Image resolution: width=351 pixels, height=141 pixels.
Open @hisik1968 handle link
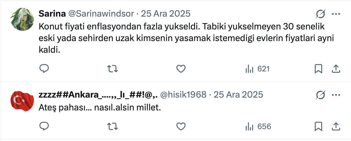coord(183,95)
